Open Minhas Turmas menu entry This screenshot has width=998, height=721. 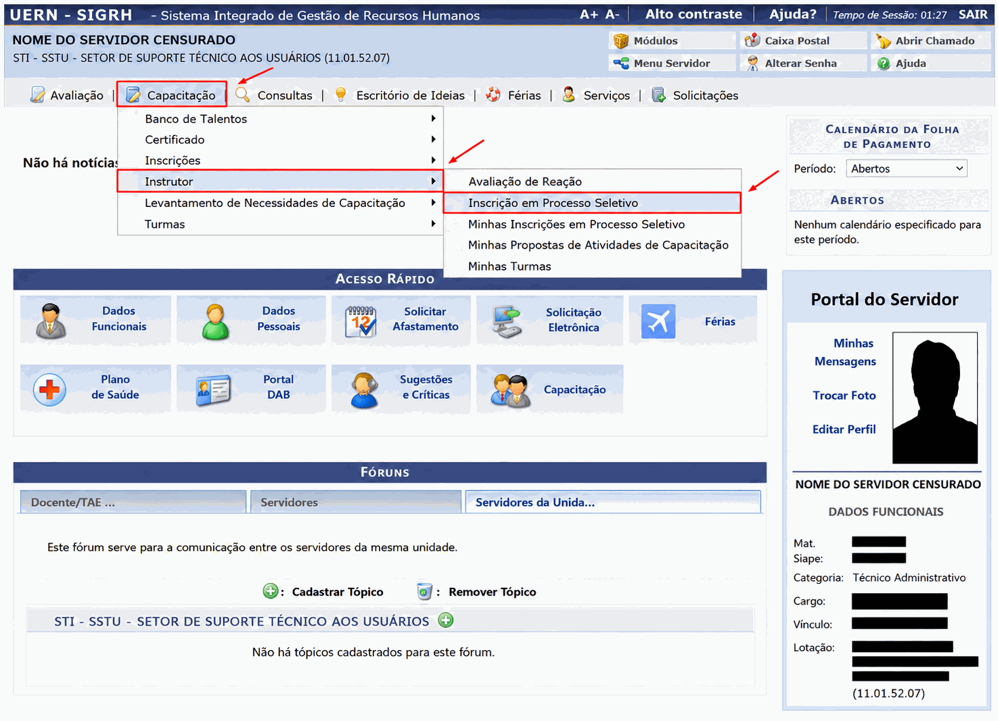pyautogui.click(x=592, y=266)
